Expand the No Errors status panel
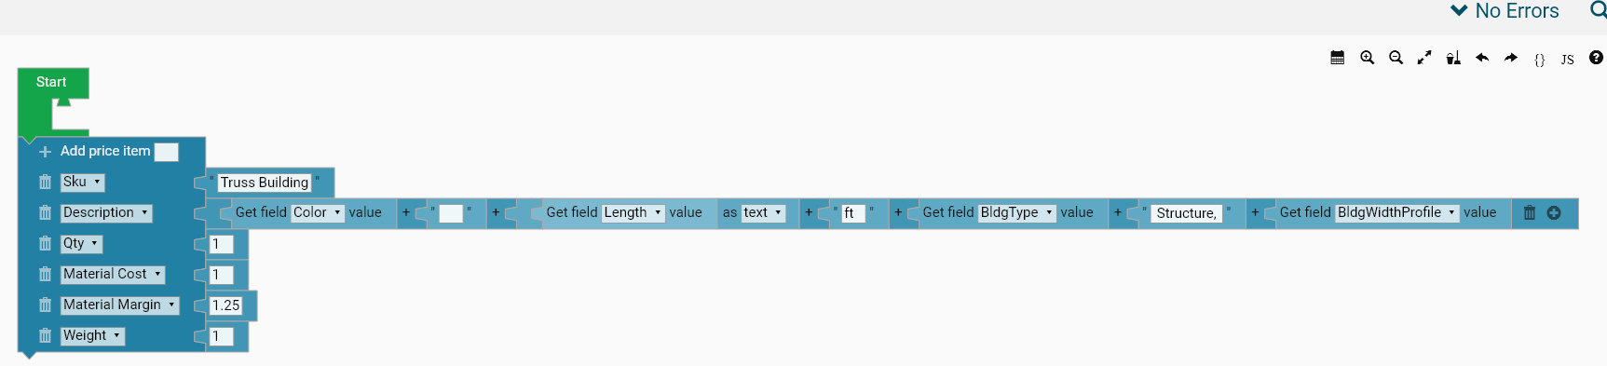This screenshot has height=366, width=1607. 1505,11
